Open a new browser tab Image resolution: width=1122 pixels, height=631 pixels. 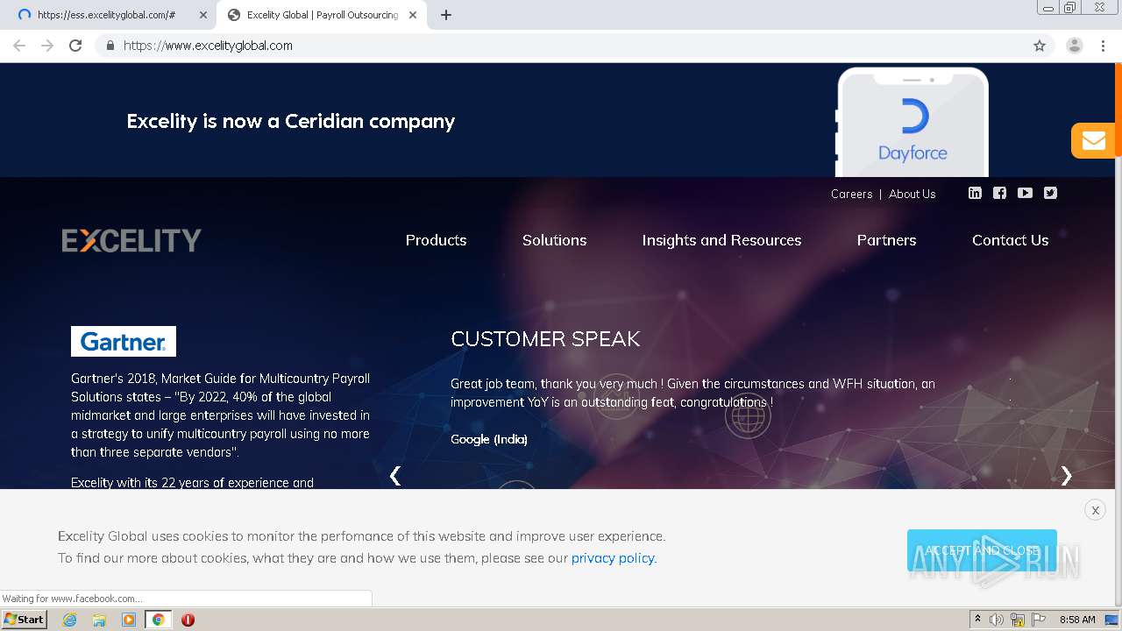445,15
